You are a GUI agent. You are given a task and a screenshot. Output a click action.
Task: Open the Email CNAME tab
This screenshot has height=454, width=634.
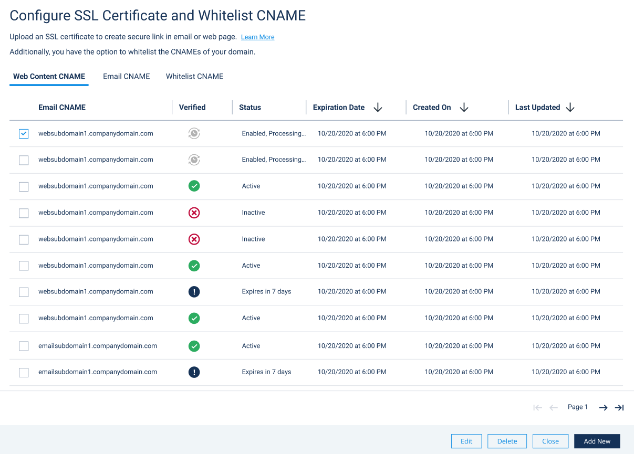pos(127,76)
